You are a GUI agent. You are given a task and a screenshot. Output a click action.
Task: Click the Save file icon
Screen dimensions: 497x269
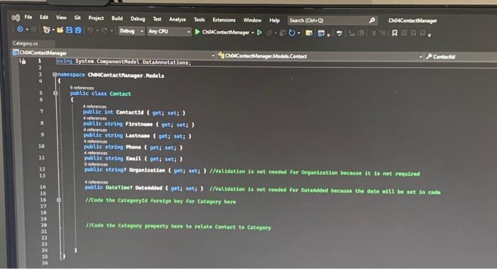coord(69,30)
